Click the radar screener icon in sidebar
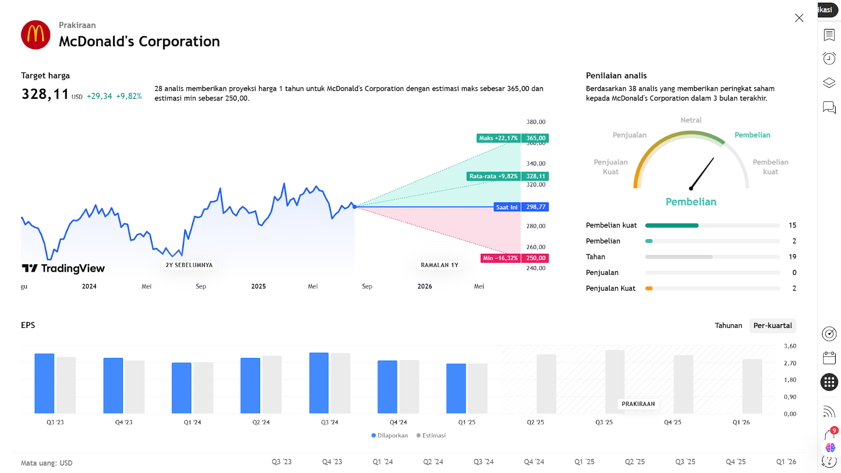Screen dimensions: 841x473 click(x=829, y=334)
